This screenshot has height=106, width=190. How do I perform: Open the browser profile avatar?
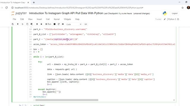[x=188, y=8]
